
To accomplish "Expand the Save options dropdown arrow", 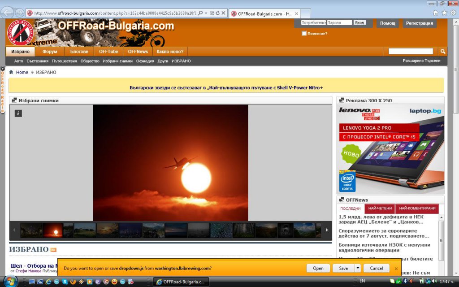I will [358, 268].
